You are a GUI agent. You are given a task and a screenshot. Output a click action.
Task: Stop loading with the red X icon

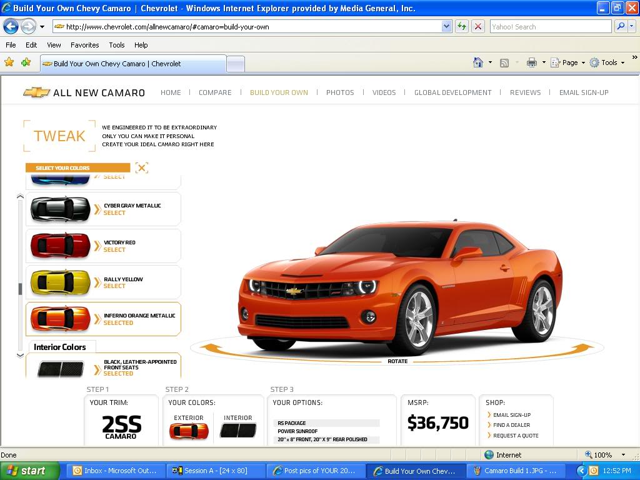[x=478, y=27]
